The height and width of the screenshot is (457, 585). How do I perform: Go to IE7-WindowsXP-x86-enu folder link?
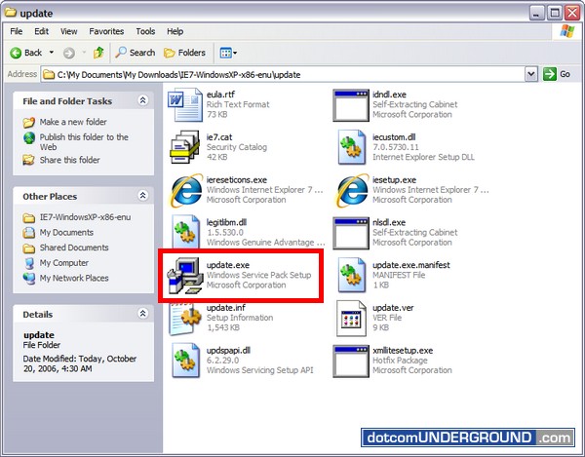tap(85, 217)
